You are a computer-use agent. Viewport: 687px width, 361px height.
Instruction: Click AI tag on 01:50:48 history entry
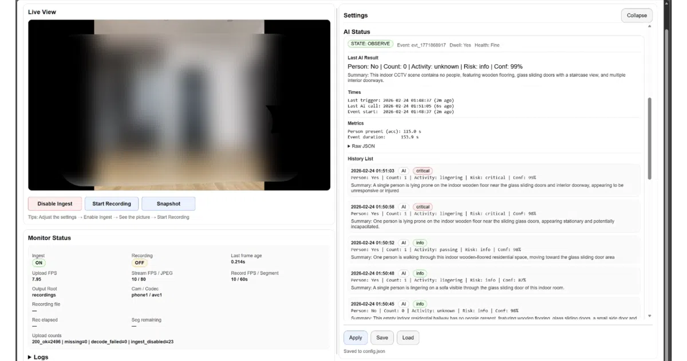pyautogui.click(x=404, y=273)
